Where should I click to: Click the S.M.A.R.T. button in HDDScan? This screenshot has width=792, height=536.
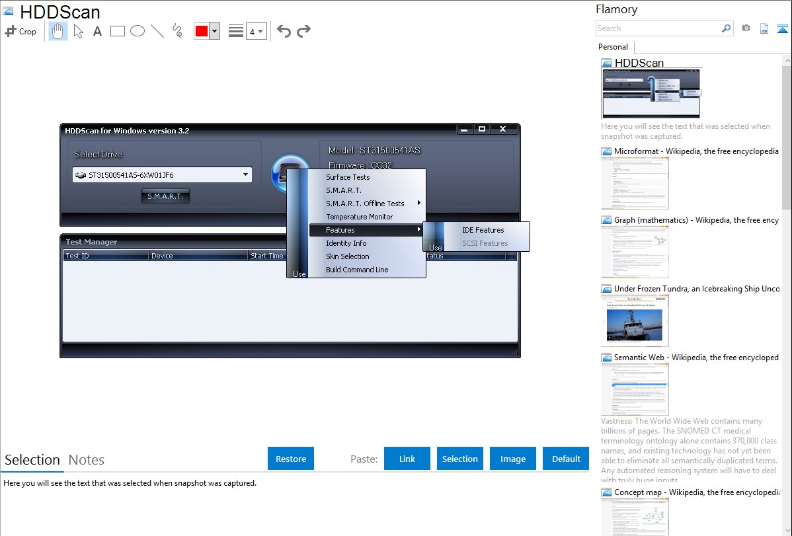tap(165, 196)
